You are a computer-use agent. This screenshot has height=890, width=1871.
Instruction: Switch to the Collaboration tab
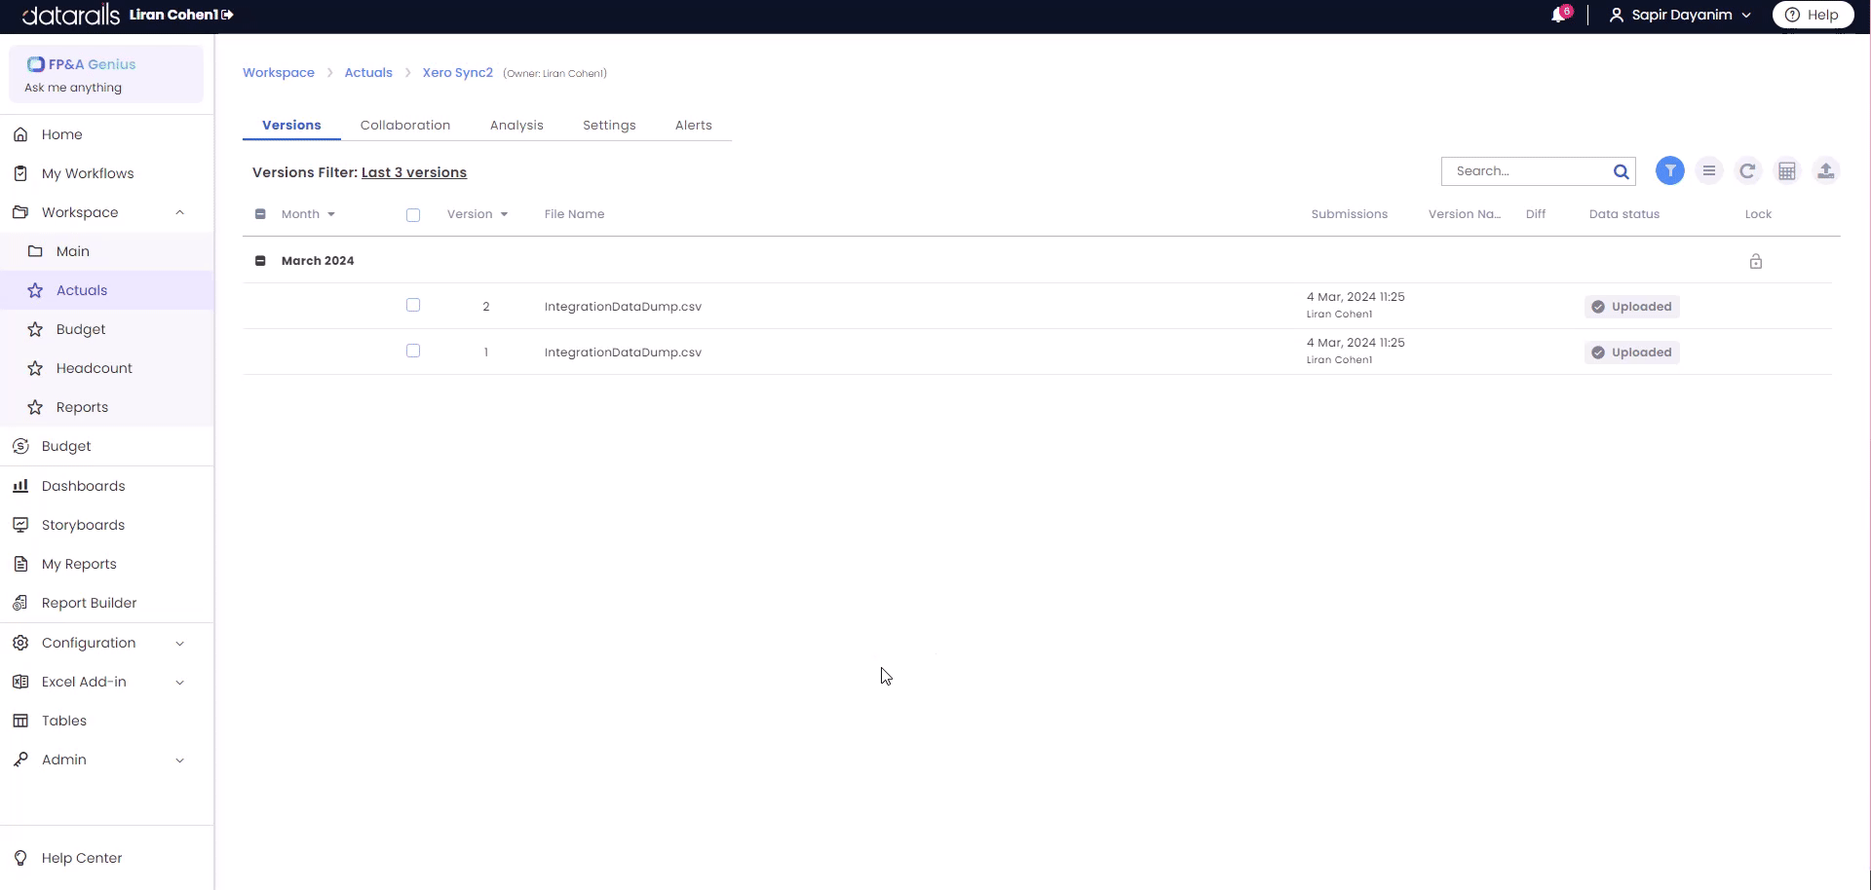point(405,125)
